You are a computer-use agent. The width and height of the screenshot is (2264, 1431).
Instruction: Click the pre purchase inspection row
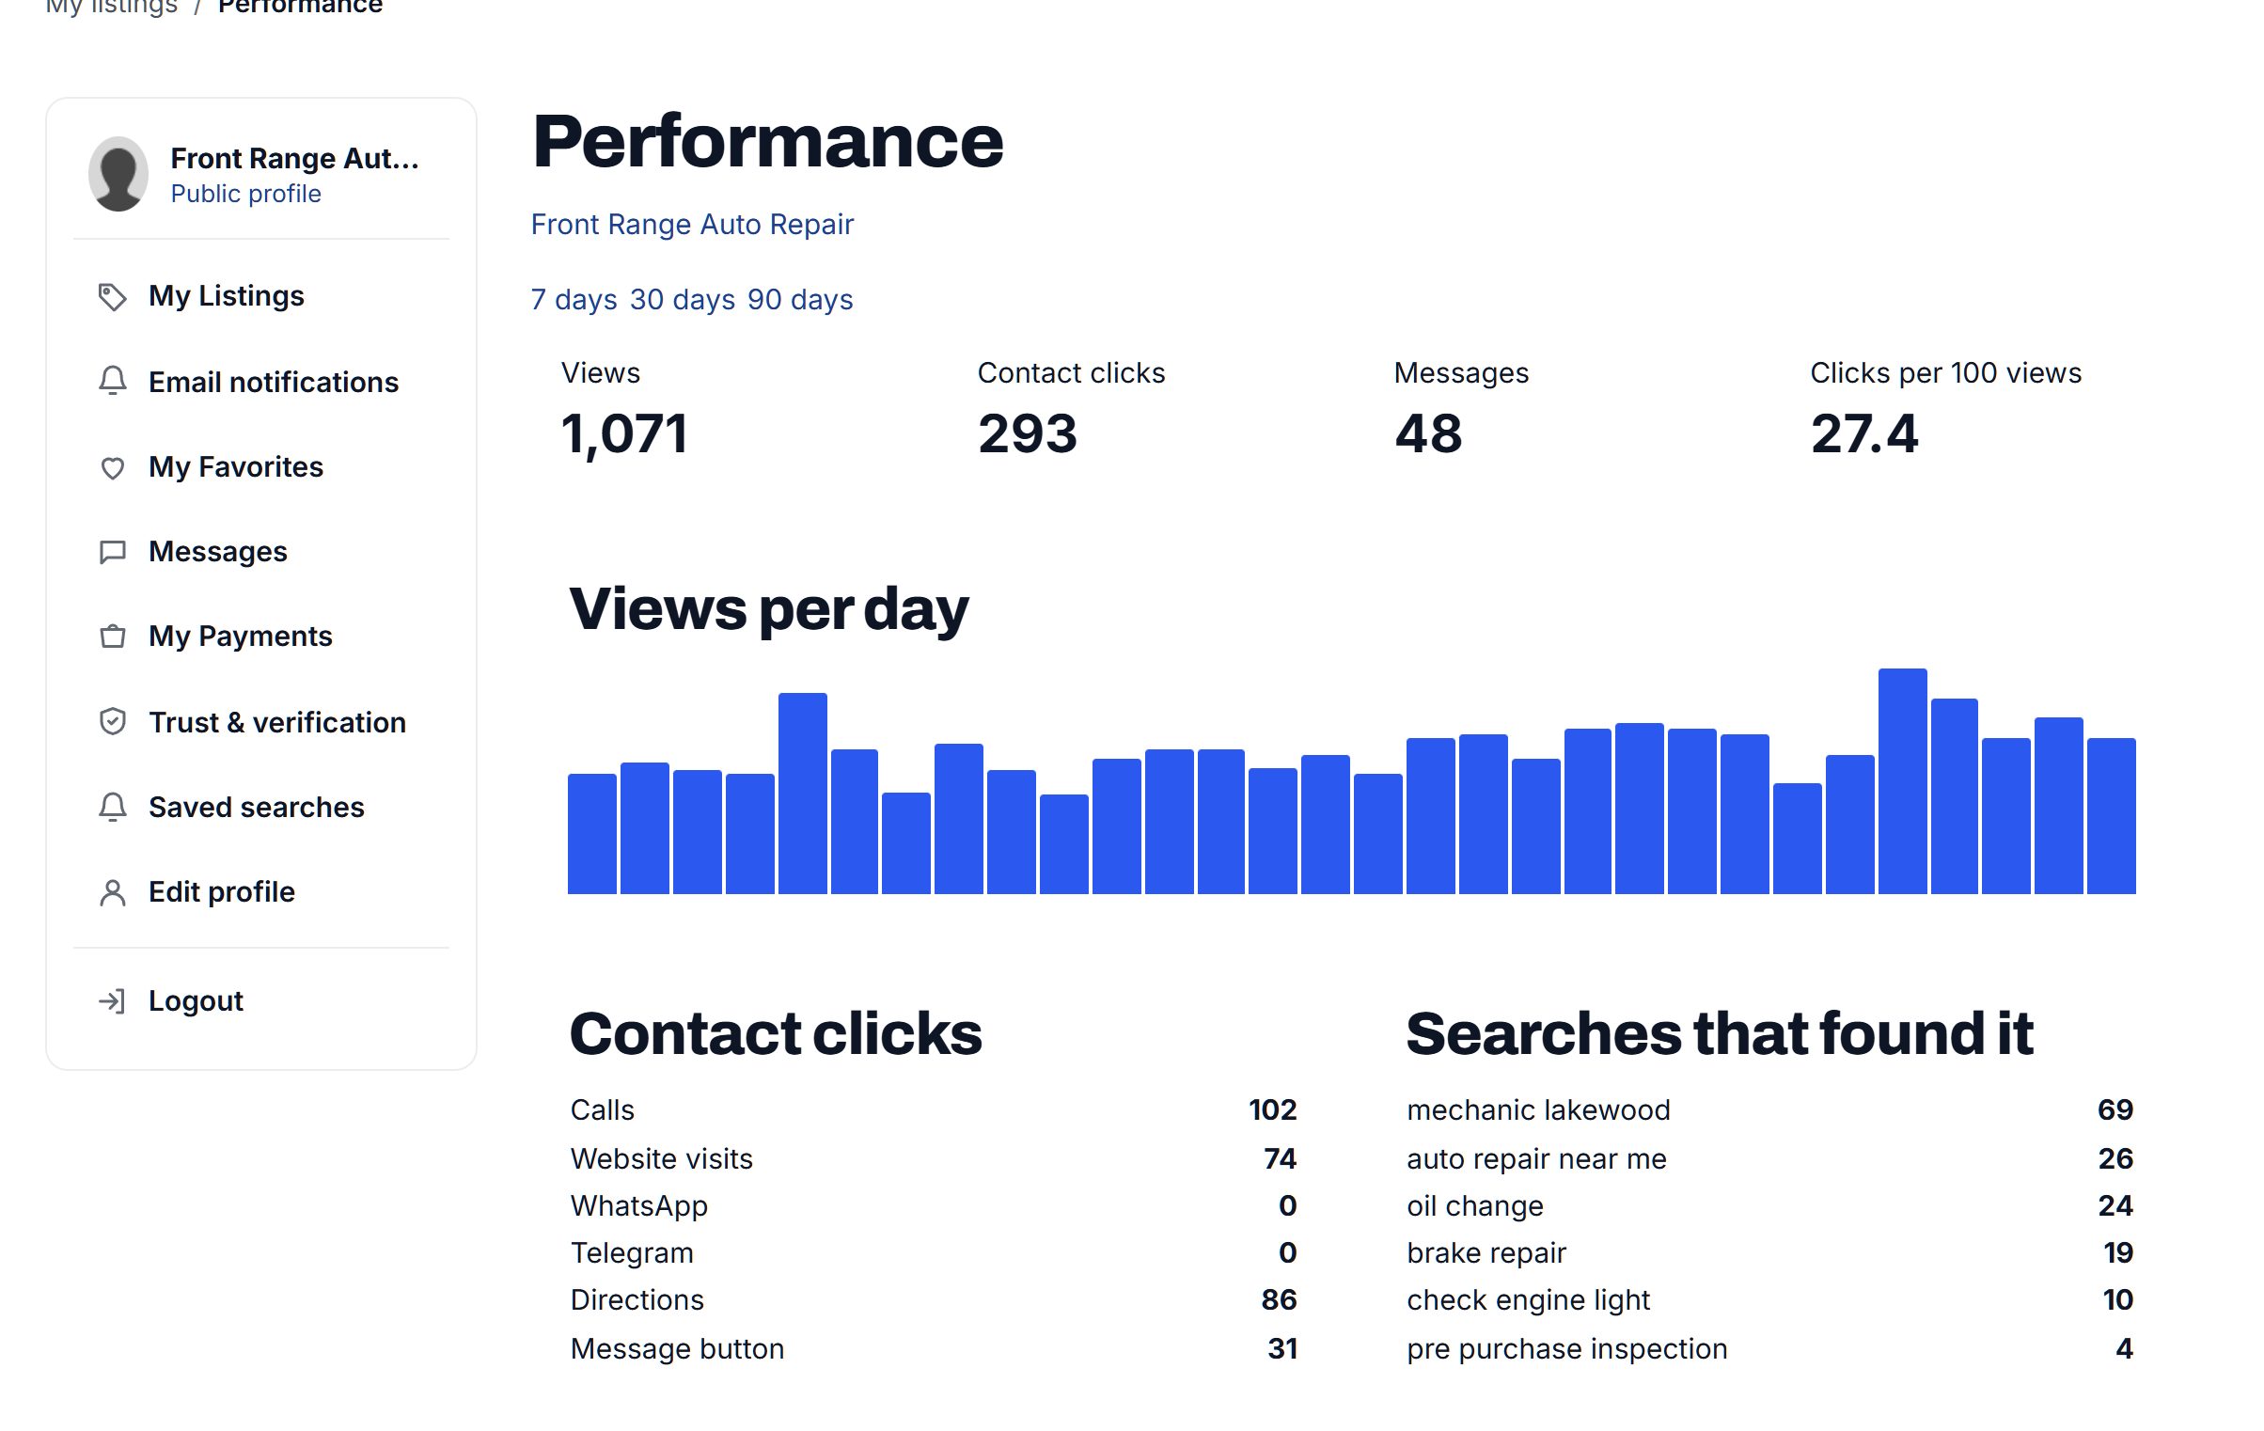point(1770,1349)
